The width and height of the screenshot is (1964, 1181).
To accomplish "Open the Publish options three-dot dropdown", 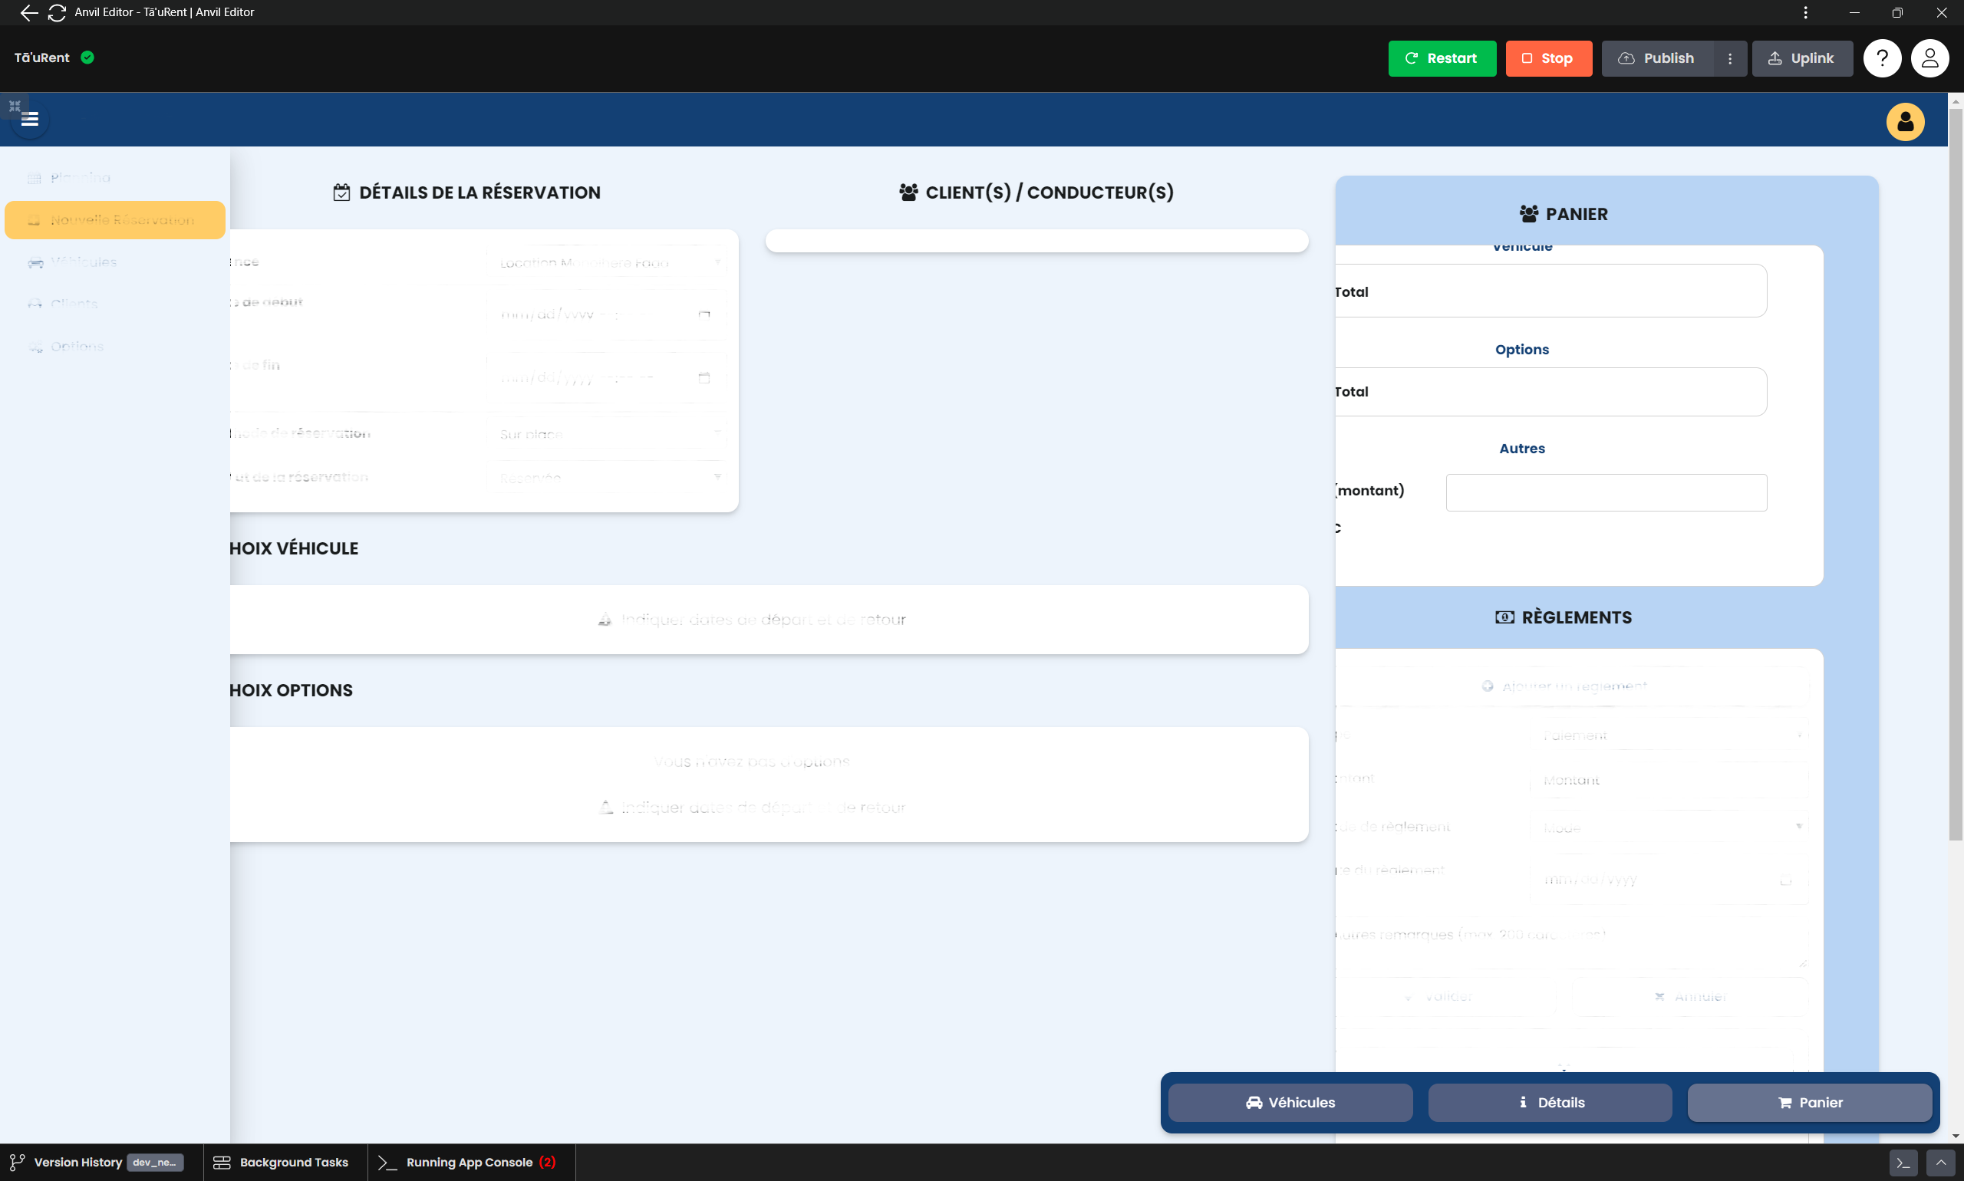I will point(1729,58).
